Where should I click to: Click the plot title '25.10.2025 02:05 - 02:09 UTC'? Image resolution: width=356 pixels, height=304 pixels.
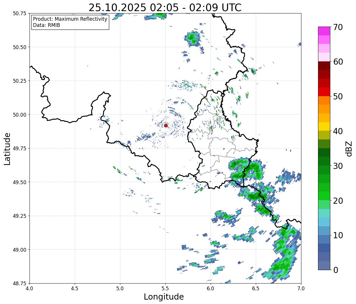coord(165,7)
